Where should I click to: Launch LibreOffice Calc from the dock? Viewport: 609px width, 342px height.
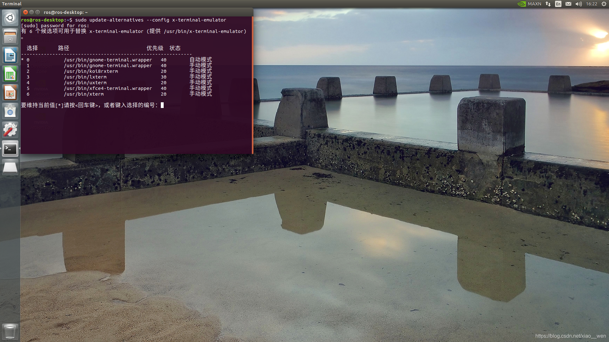pyautogui.click(x=10, y=74)
